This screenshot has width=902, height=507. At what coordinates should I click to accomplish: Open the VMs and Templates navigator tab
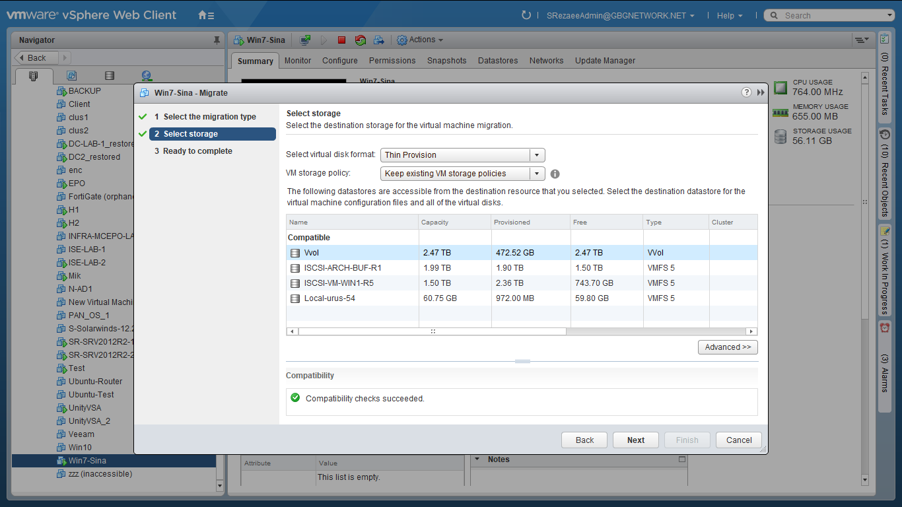point(72,76)
